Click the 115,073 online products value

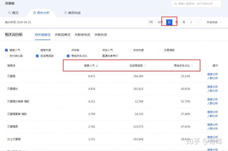pyautogui.click(x=138, y=127)
